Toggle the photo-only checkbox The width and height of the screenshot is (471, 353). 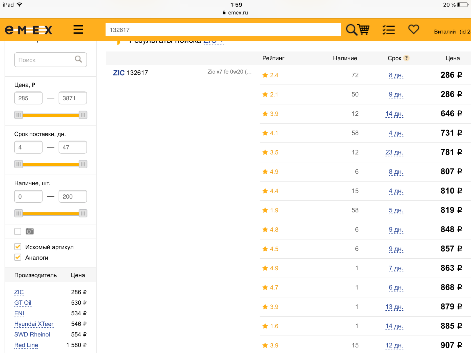click(18, 232)
